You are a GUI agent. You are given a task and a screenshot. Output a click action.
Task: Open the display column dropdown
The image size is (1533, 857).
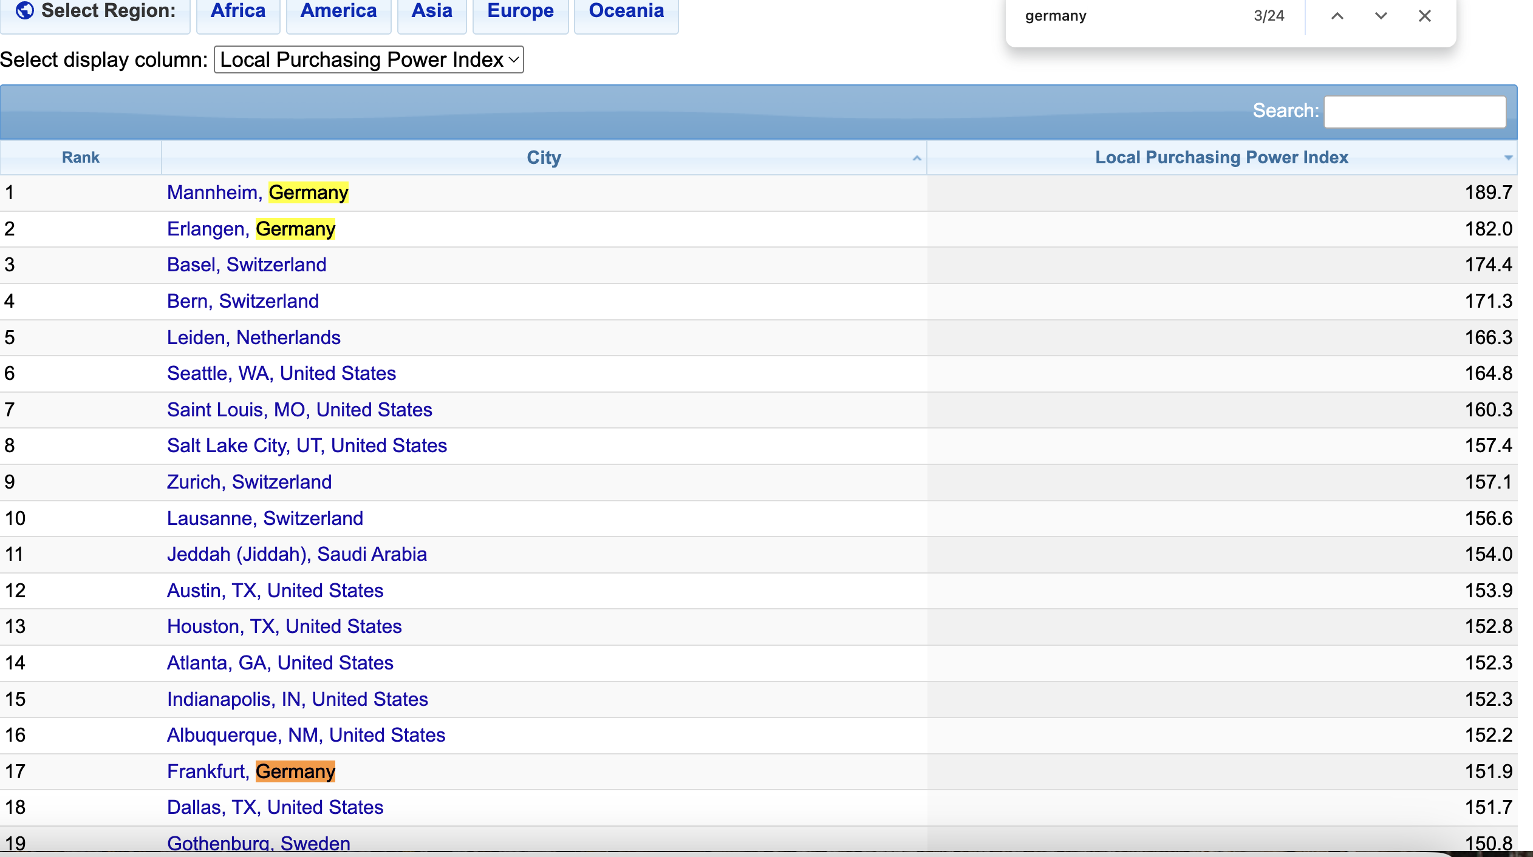coord(369,60)
